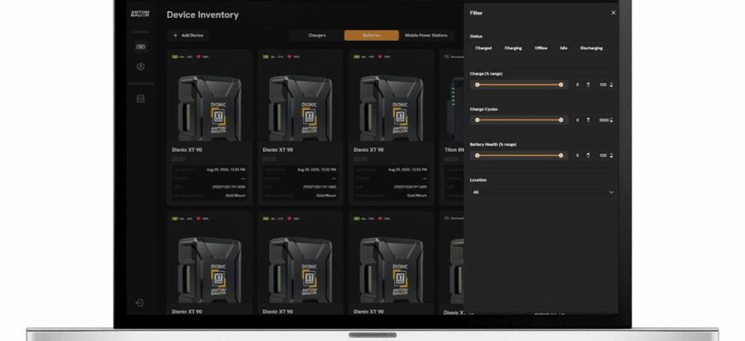
Task: Open the third Dionic XT 90 top-row thumbnail
Action: click(x=391, y=108)
